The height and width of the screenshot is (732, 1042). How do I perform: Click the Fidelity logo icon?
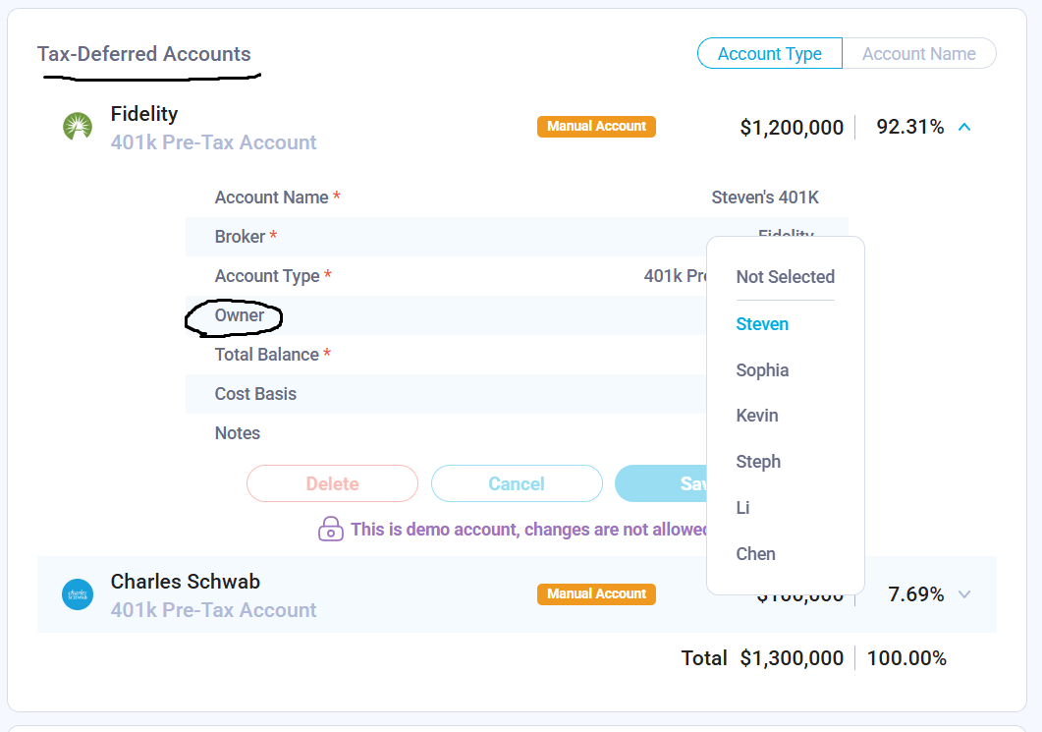[78, 127]
